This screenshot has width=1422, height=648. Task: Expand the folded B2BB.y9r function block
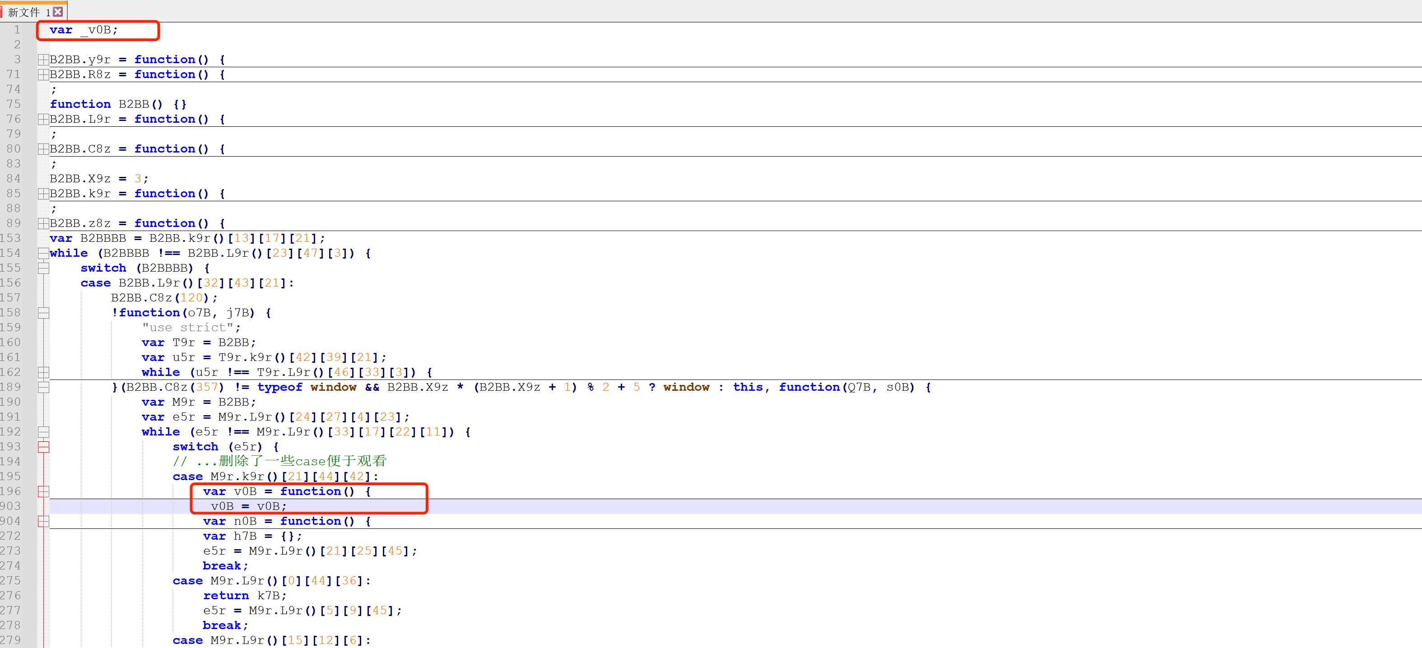43,60
